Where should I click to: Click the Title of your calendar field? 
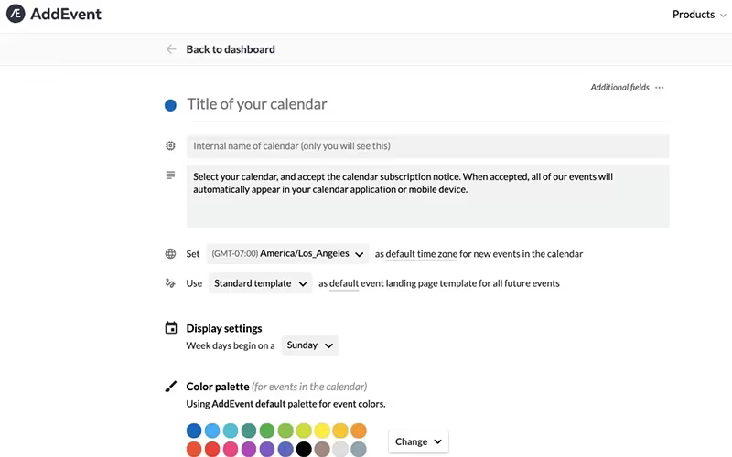point(426,104)
